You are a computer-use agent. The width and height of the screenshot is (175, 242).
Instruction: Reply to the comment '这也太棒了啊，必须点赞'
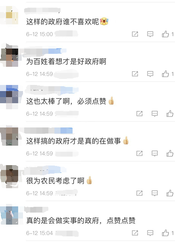[x=154, y=114]
